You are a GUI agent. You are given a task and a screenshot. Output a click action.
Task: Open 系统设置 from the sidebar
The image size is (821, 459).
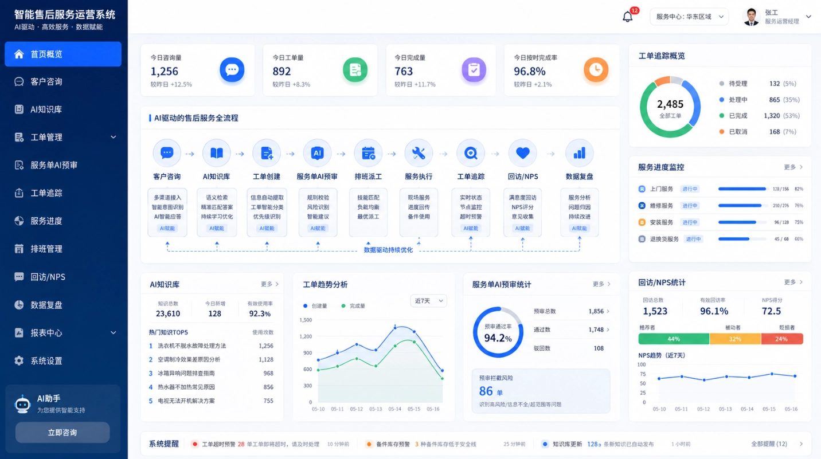click(x=64, y=361)
